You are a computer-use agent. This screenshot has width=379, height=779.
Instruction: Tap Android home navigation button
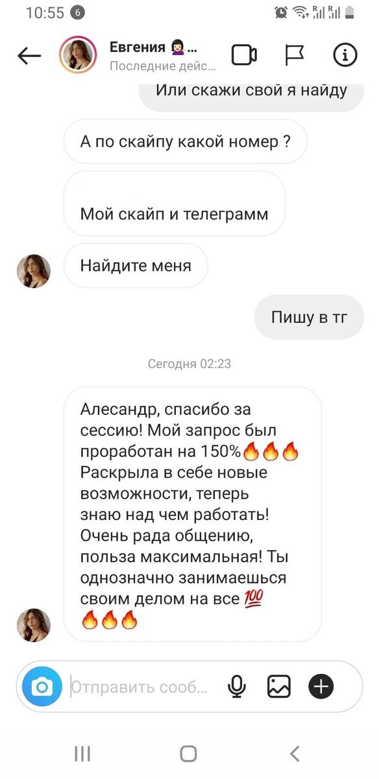[188, 754]
